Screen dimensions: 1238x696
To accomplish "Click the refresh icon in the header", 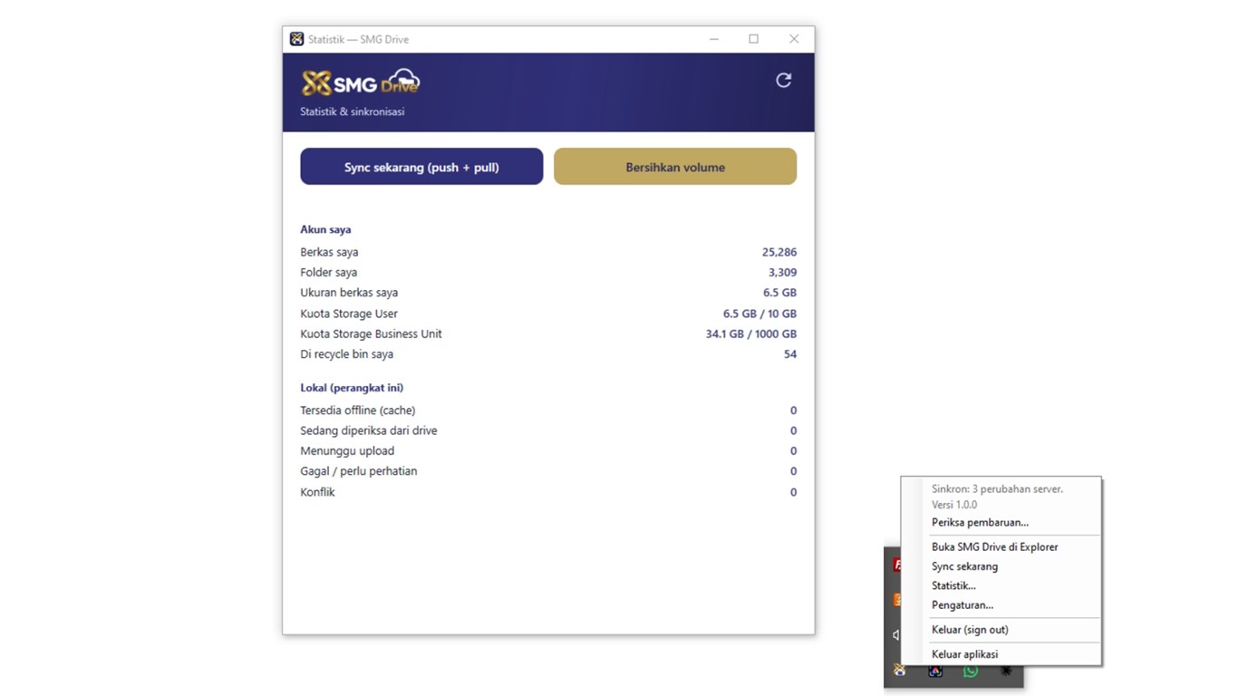I will pos(784,80).
